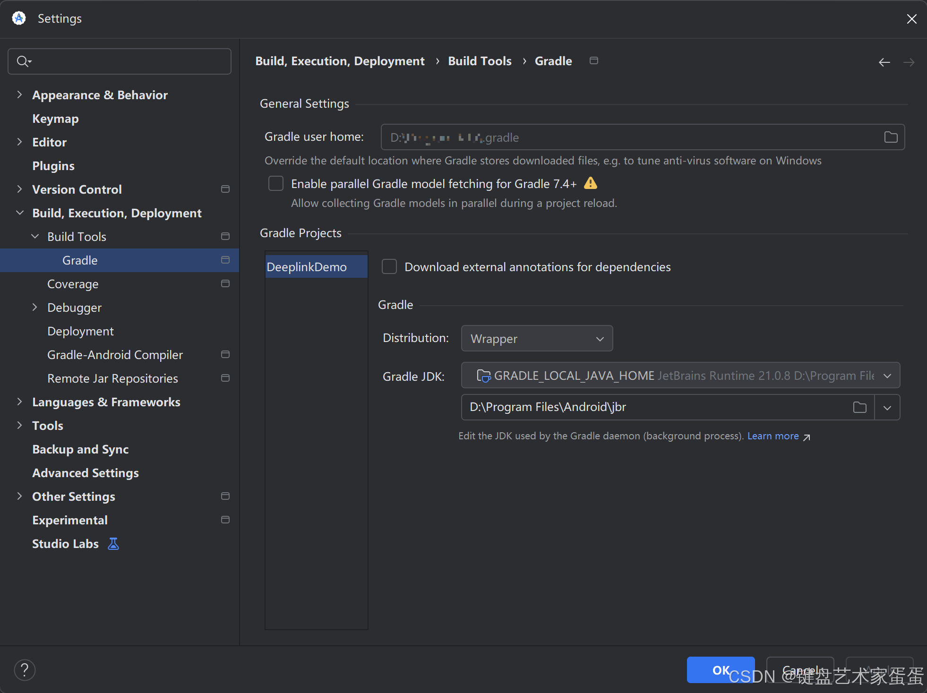Expand the Editor section

pos(19,142)
